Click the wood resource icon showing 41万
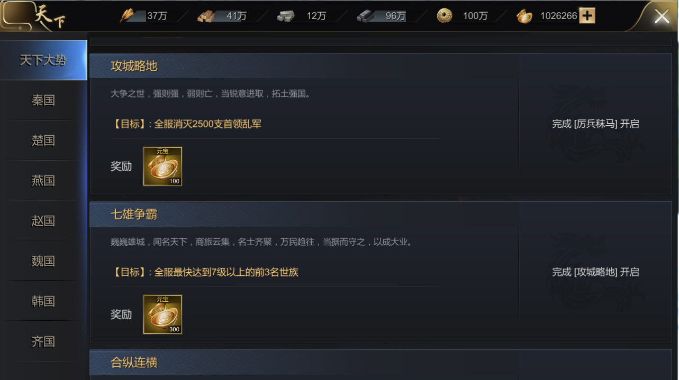 (206, 16)
